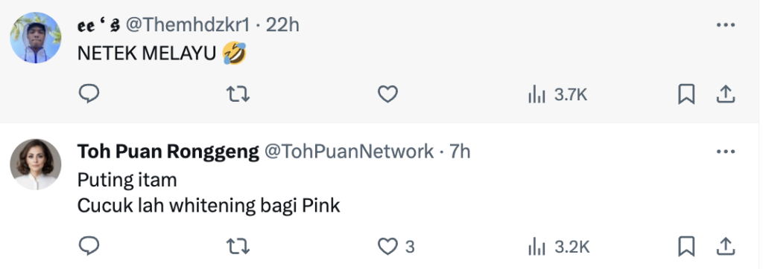Retweet the NETEK MELAYU post
The height and width of the screenshot is (269, 763).
click(238, 94)
